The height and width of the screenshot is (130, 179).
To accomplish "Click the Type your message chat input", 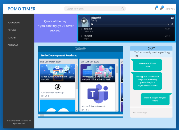I will coord(151,113).
